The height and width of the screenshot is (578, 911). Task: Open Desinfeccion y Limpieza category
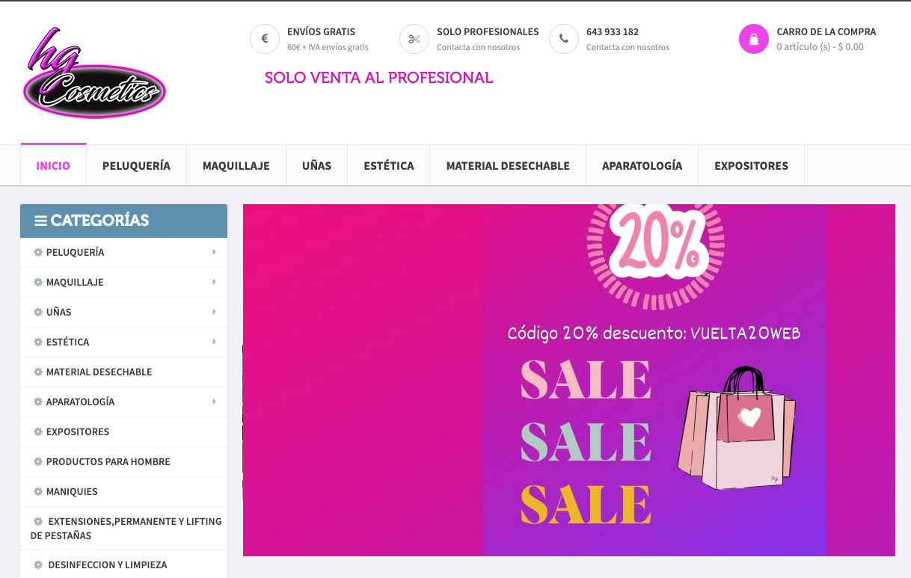coord(108,565)
